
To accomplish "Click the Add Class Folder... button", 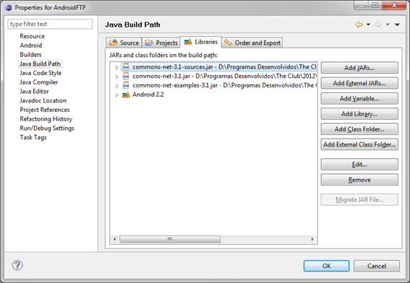I will click(359, 129).
